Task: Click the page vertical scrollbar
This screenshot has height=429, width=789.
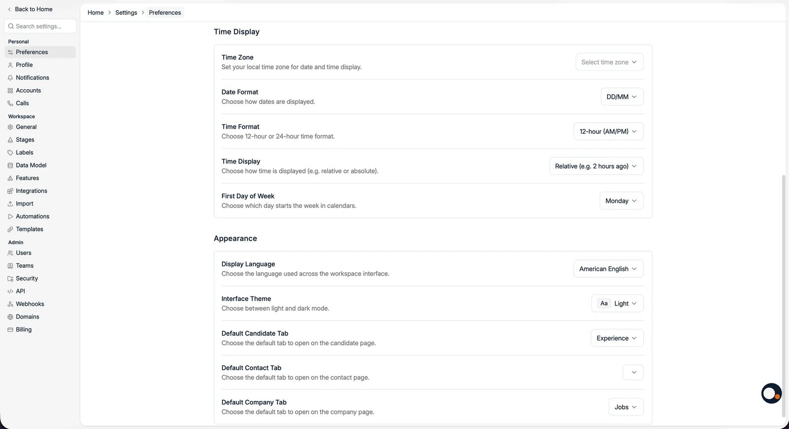Action: (x=784, y=296)
